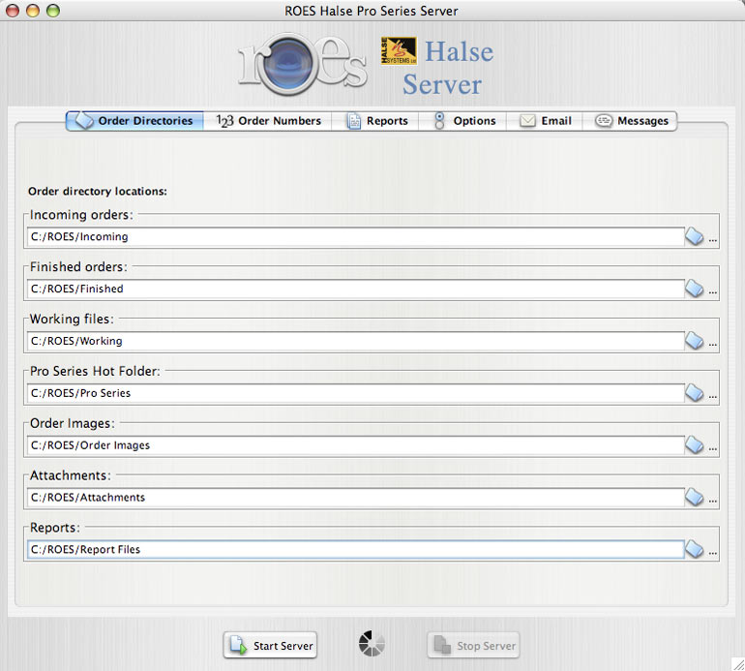The image size is (745, 671).
Task: Click the Start Server button
Action: tap(270, 645)
